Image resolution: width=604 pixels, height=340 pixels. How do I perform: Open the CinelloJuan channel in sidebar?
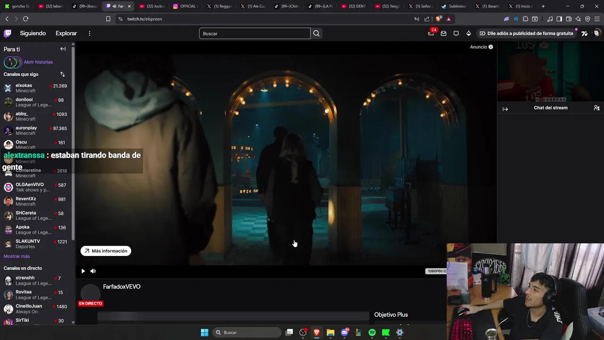click(36, 309)
